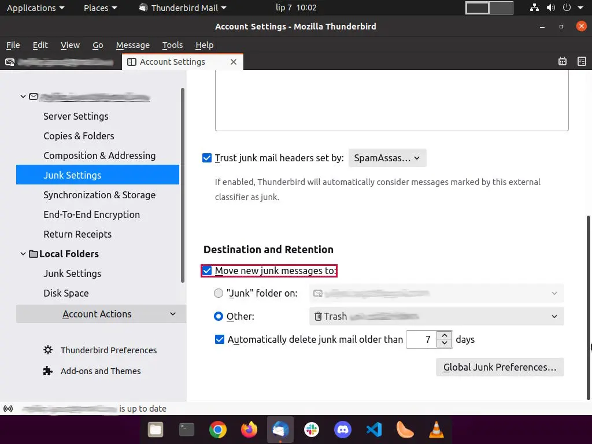
Task: Click the Thunderbird Preferences gear icon
Action: pyautogui.click(x=49, y=350)
